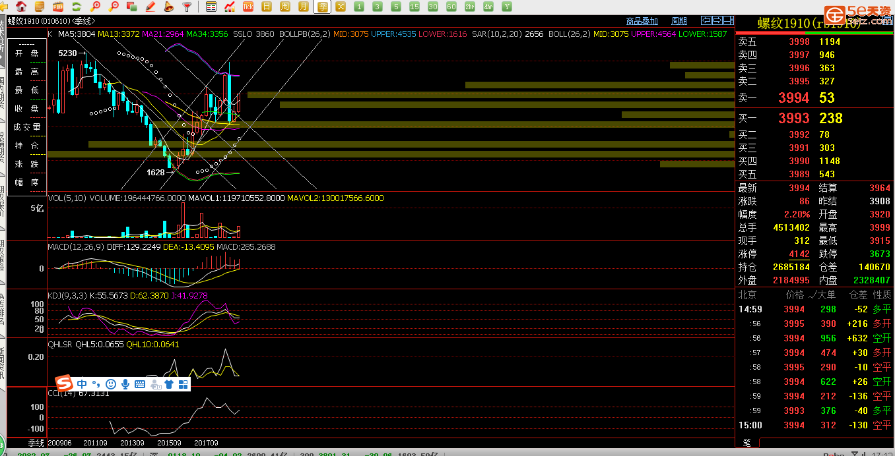Viewport: 895px width, 456px height.
Task: Open the quote list table icon
Action: [x=211, y=7]
